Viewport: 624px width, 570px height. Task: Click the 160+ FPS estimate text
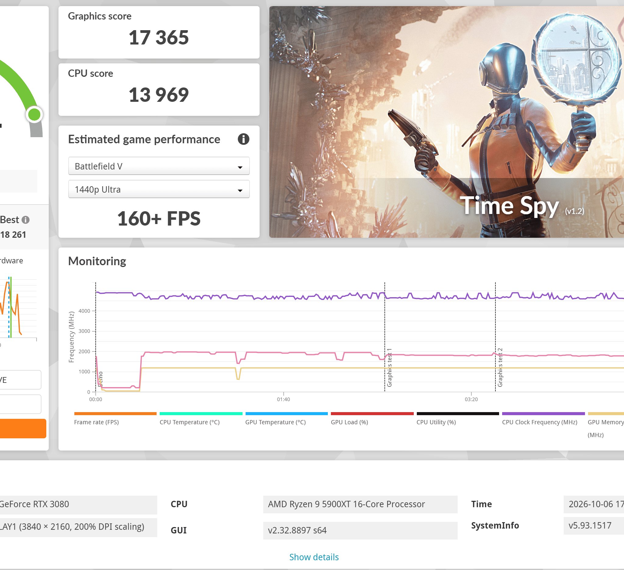[158, 219]
